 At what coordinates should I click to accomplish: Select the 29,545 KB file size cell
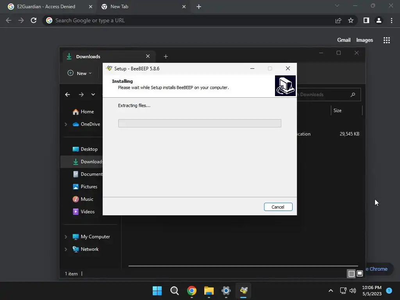pos(349,134)
